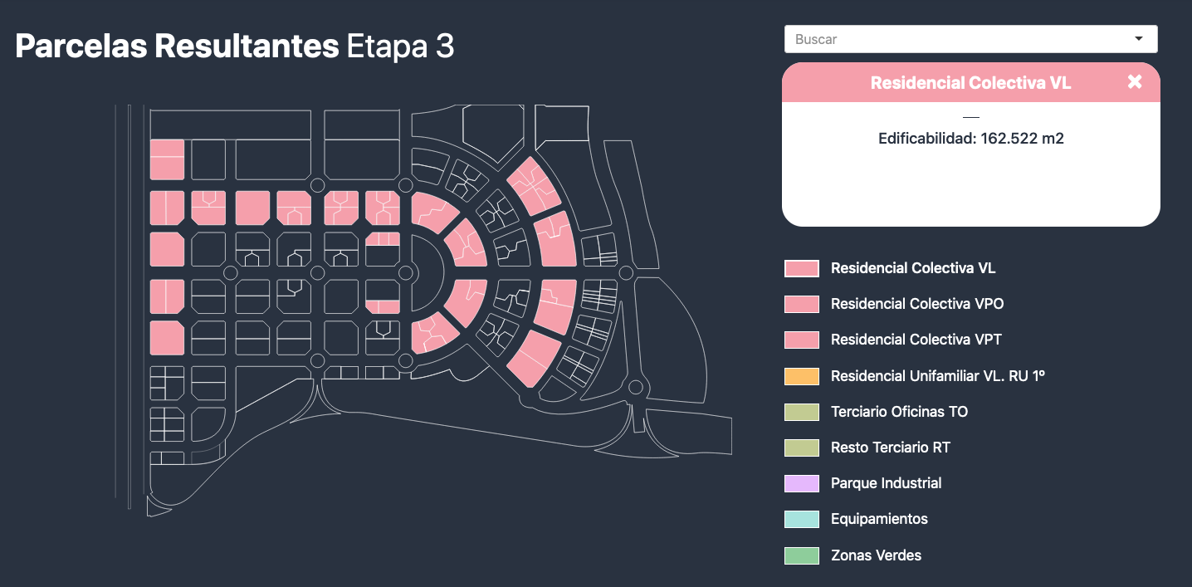
Task: Select the Resto Terciario RT swatch
Action: (x=802, y=448)
